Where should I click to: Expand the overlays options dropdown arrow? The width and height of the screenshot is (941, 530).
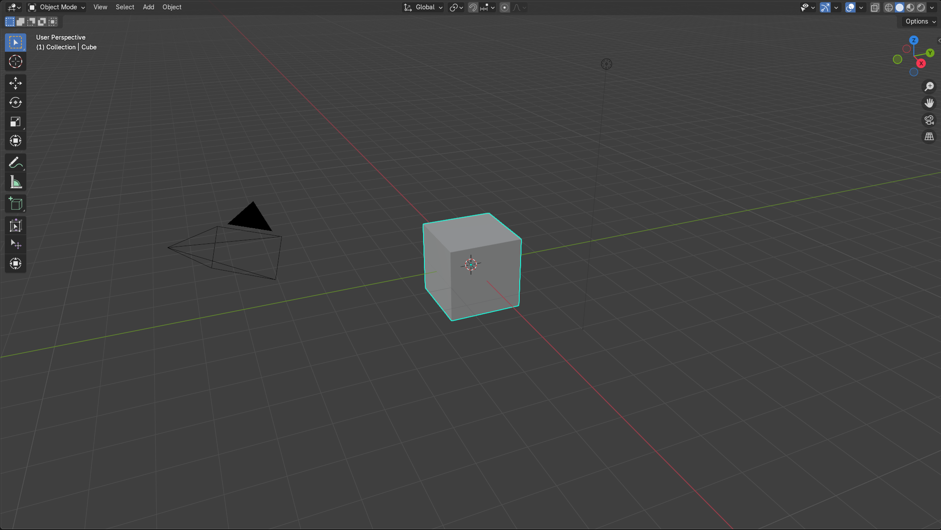[861, 7]
